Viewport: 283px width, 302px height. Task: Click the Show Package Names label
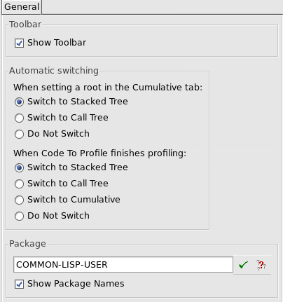click(76, 284)
